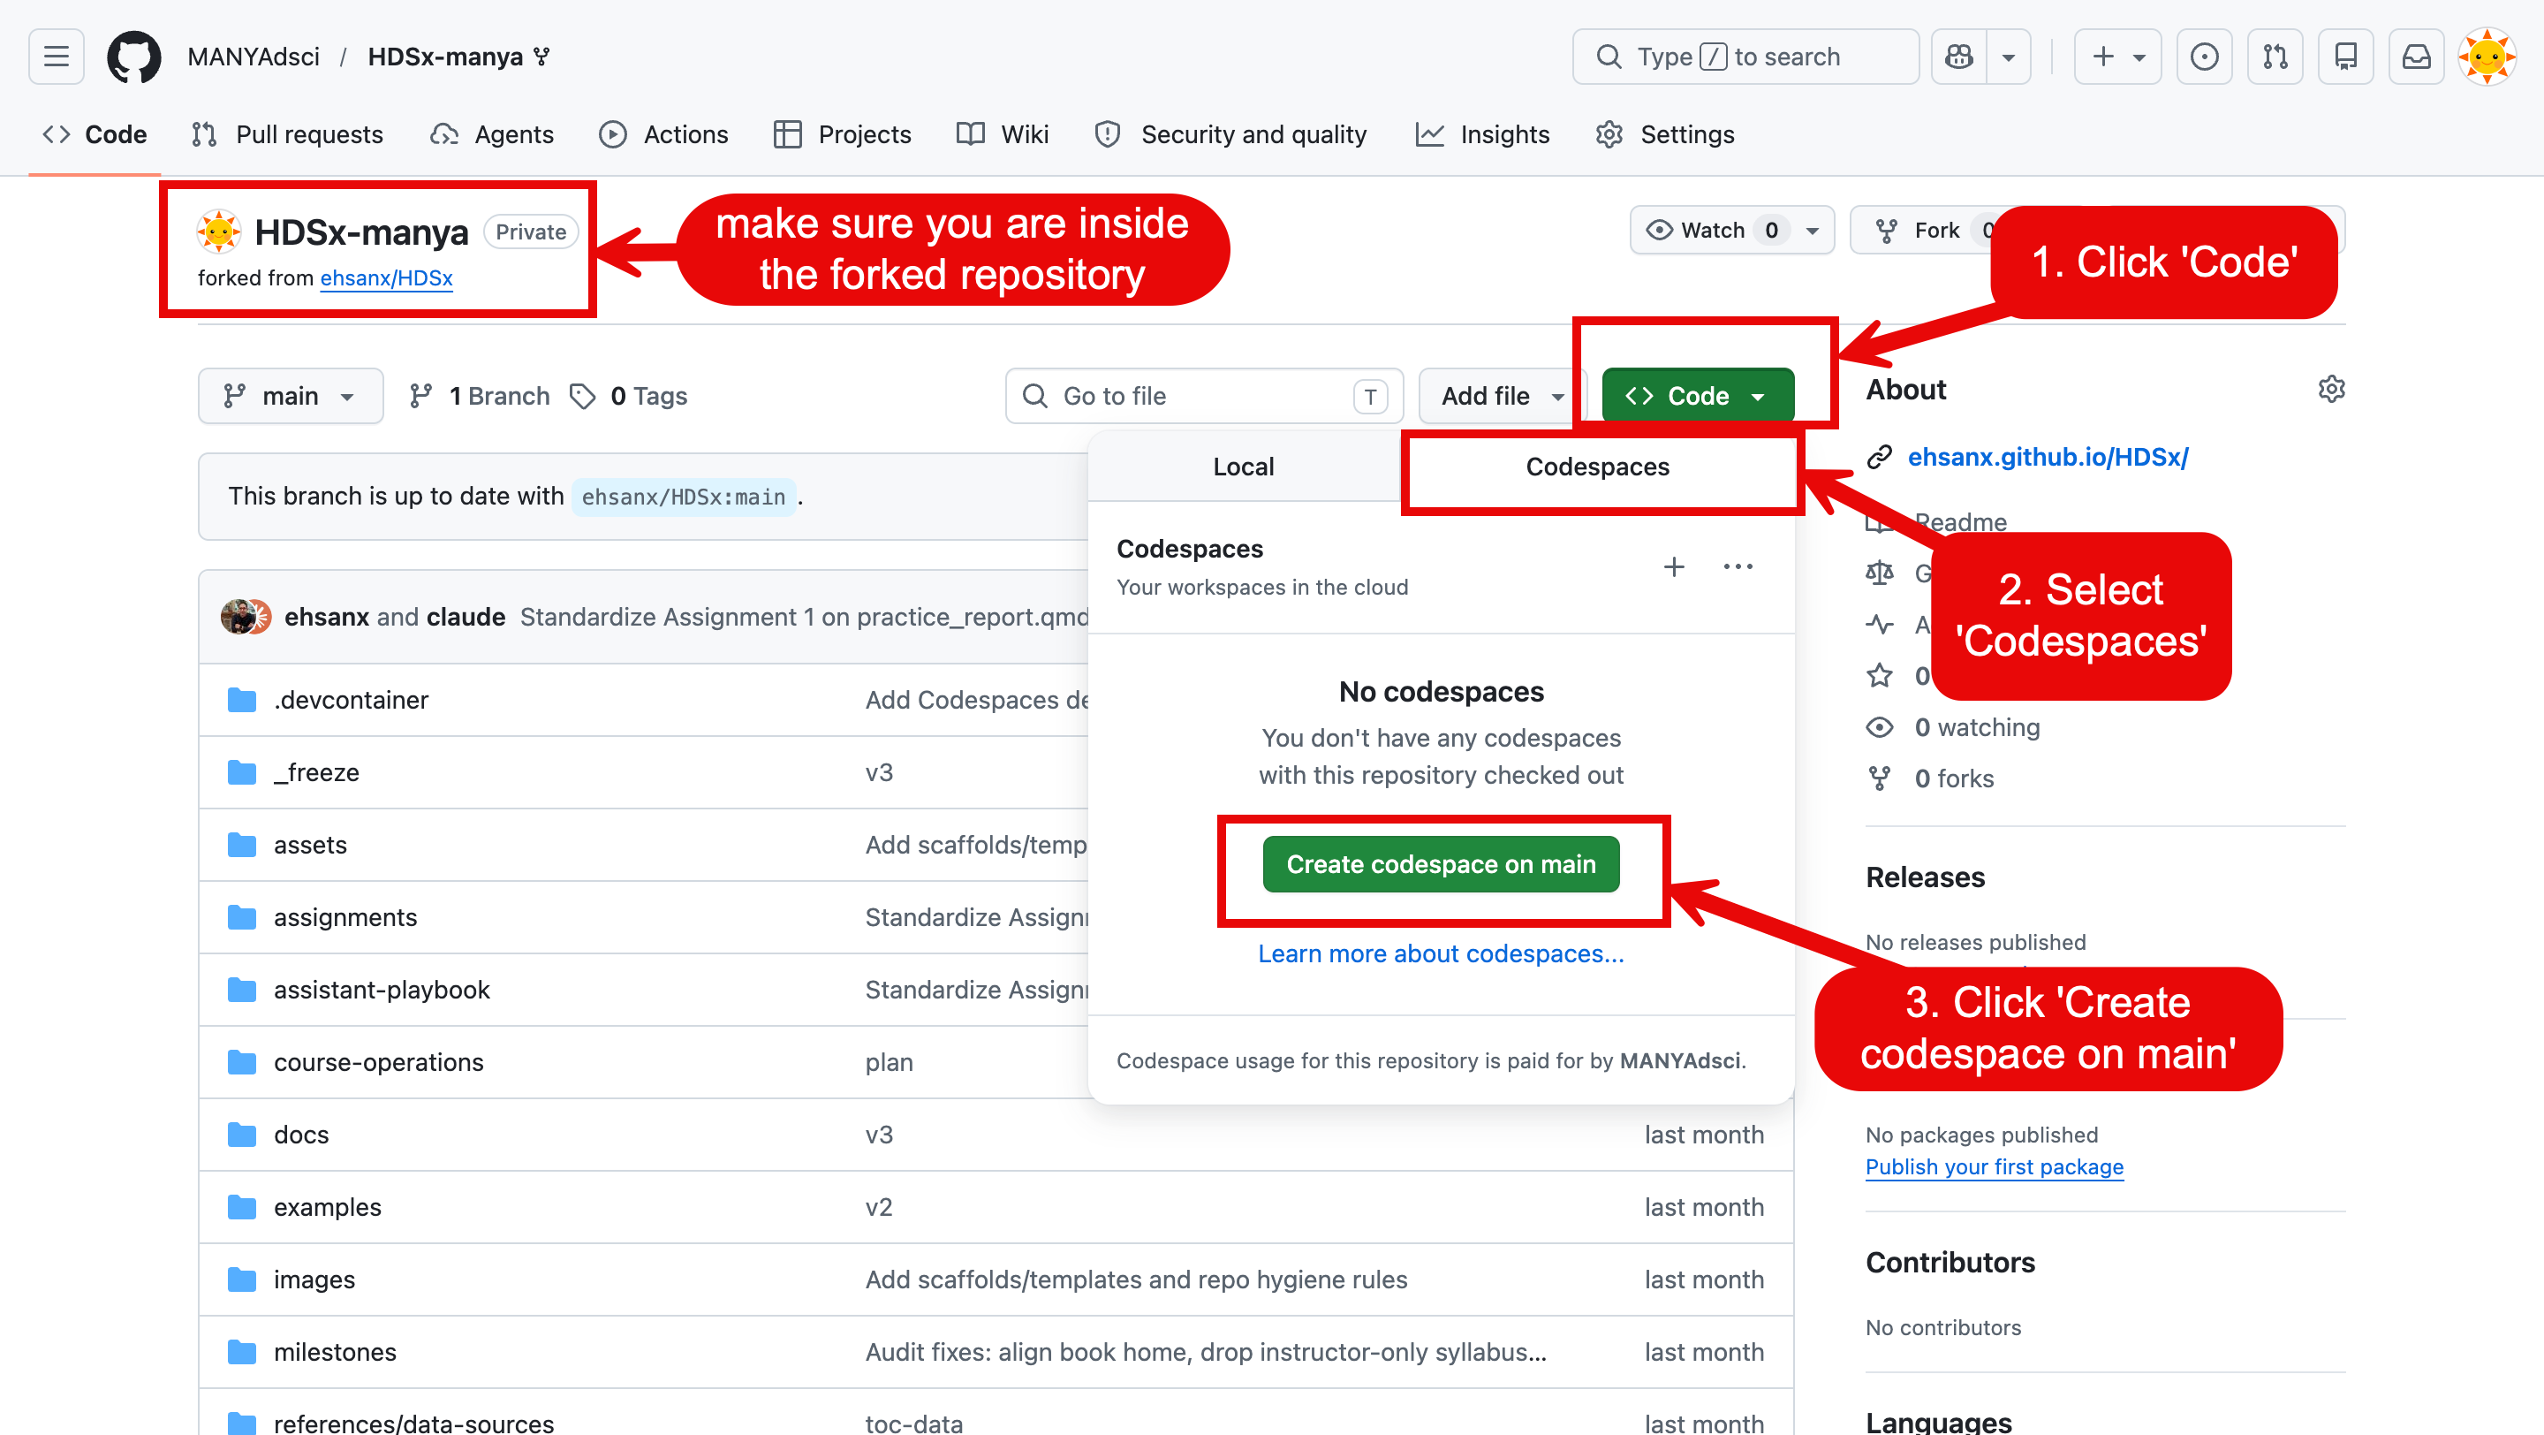The image size is (2544, 1435).
Task: Toggle the green Code dropdown
Action: pyautogui.click(x=1698, y=396)
